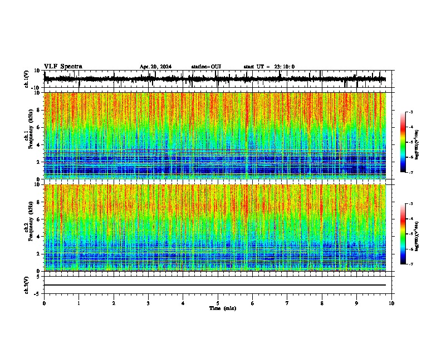Click inside the ch.2 spectrogram plot

coord(215,228)
